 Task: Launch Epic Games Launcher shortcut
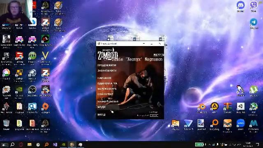(6, 58)
